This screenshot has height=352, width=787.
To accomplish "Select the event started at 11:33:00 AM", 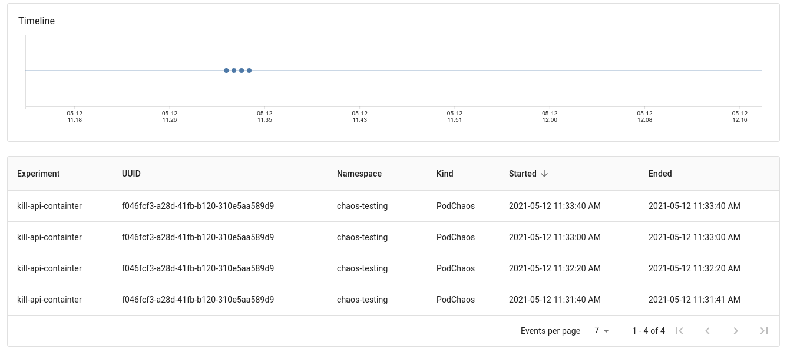I will (x=394, y=237).
